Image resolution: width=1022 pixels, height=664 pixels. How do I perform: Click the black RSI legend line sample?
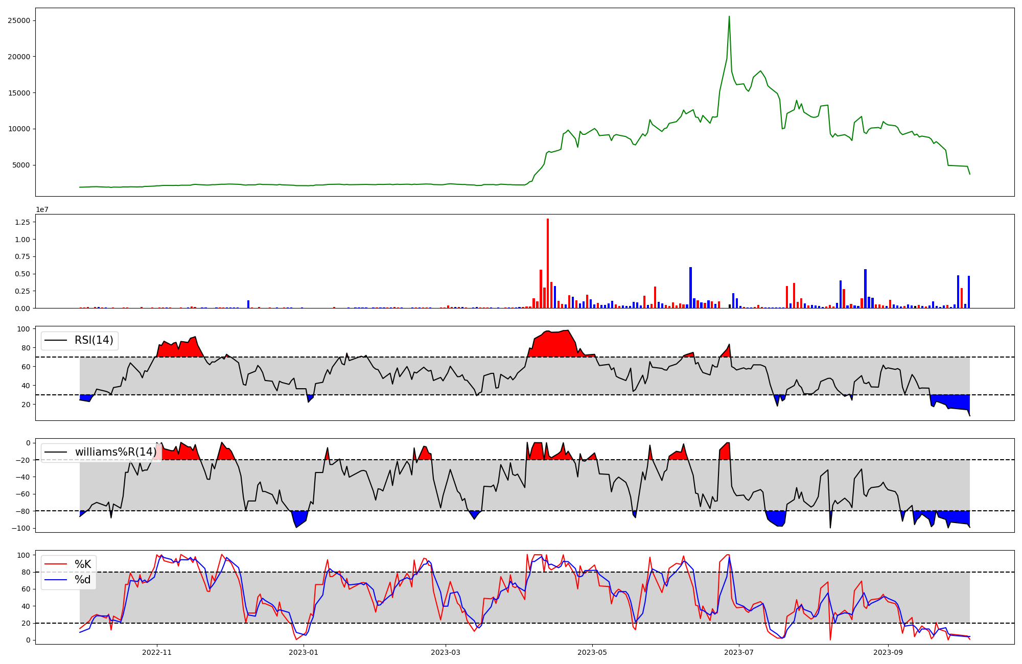pos(56,340)
